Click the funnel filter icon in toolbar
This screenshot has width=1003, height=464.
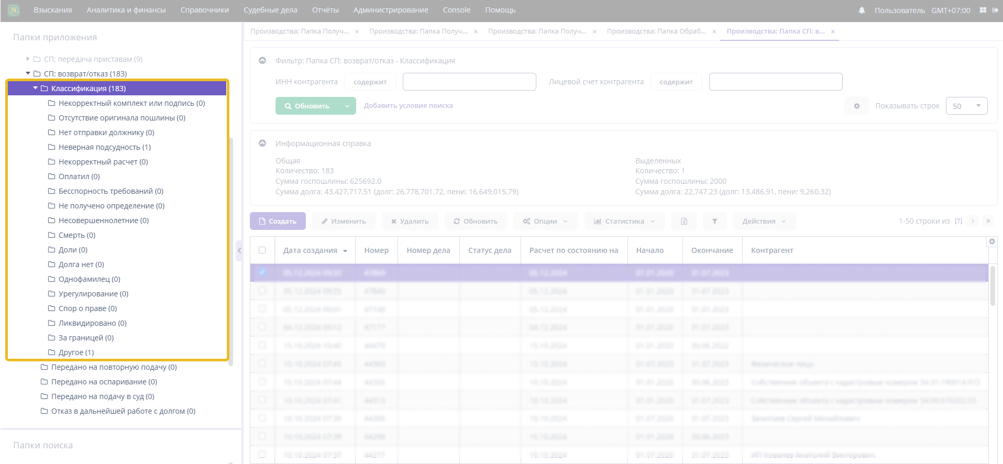[x=714, y=221]
